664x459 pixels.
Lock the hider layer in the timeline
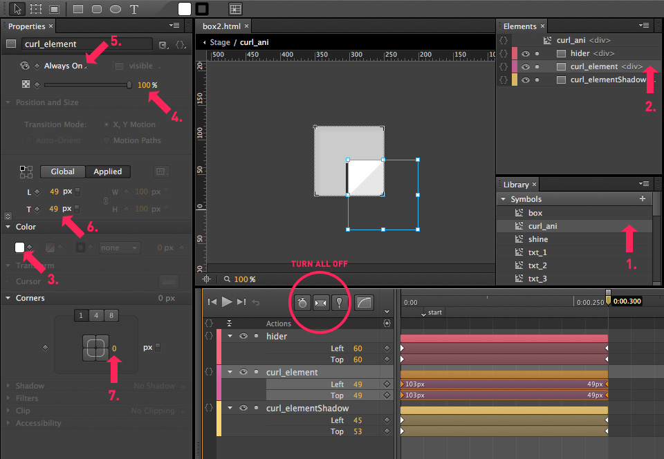point(256,336)
